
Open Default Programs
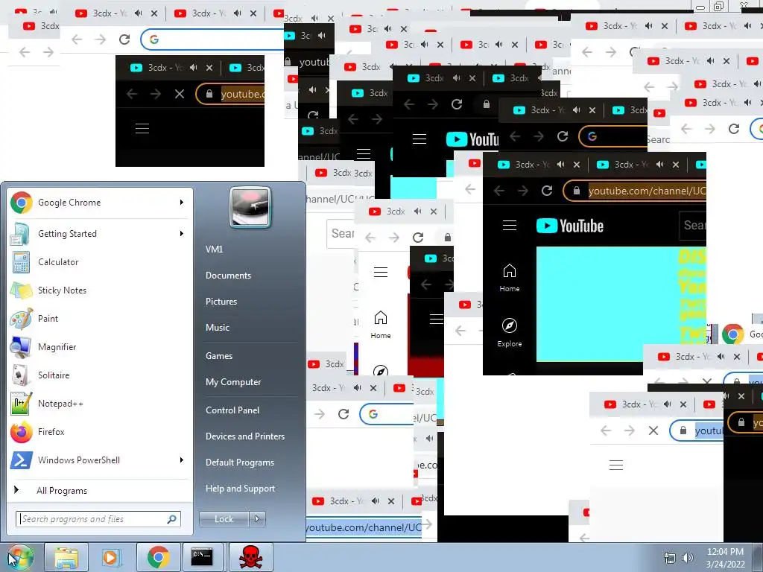(240, 463)
